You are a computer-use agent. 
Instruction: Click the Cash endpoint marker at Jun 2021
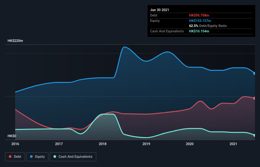coord(255,135)
